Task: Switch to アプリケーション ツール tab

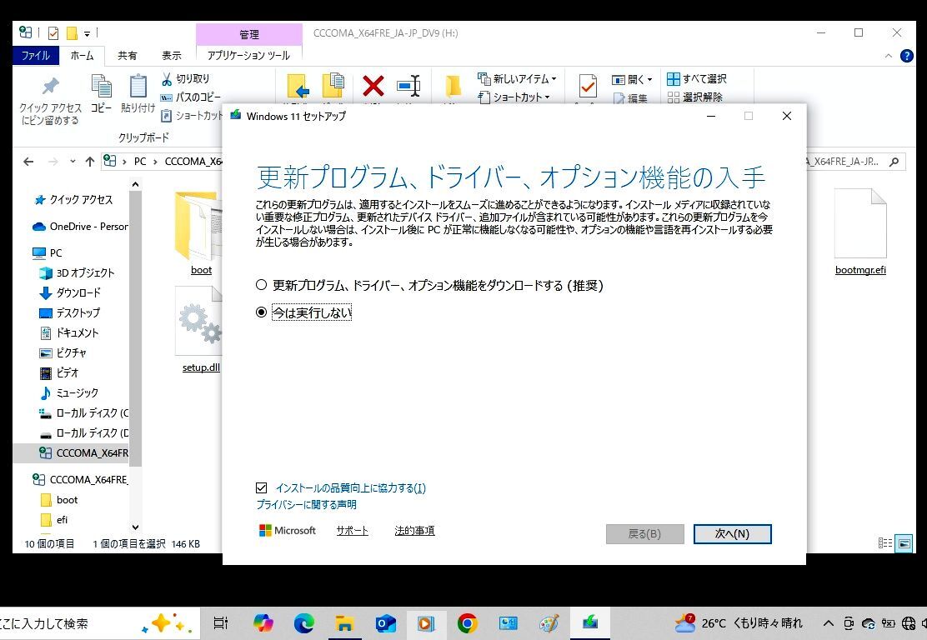Action: (248, 55)
